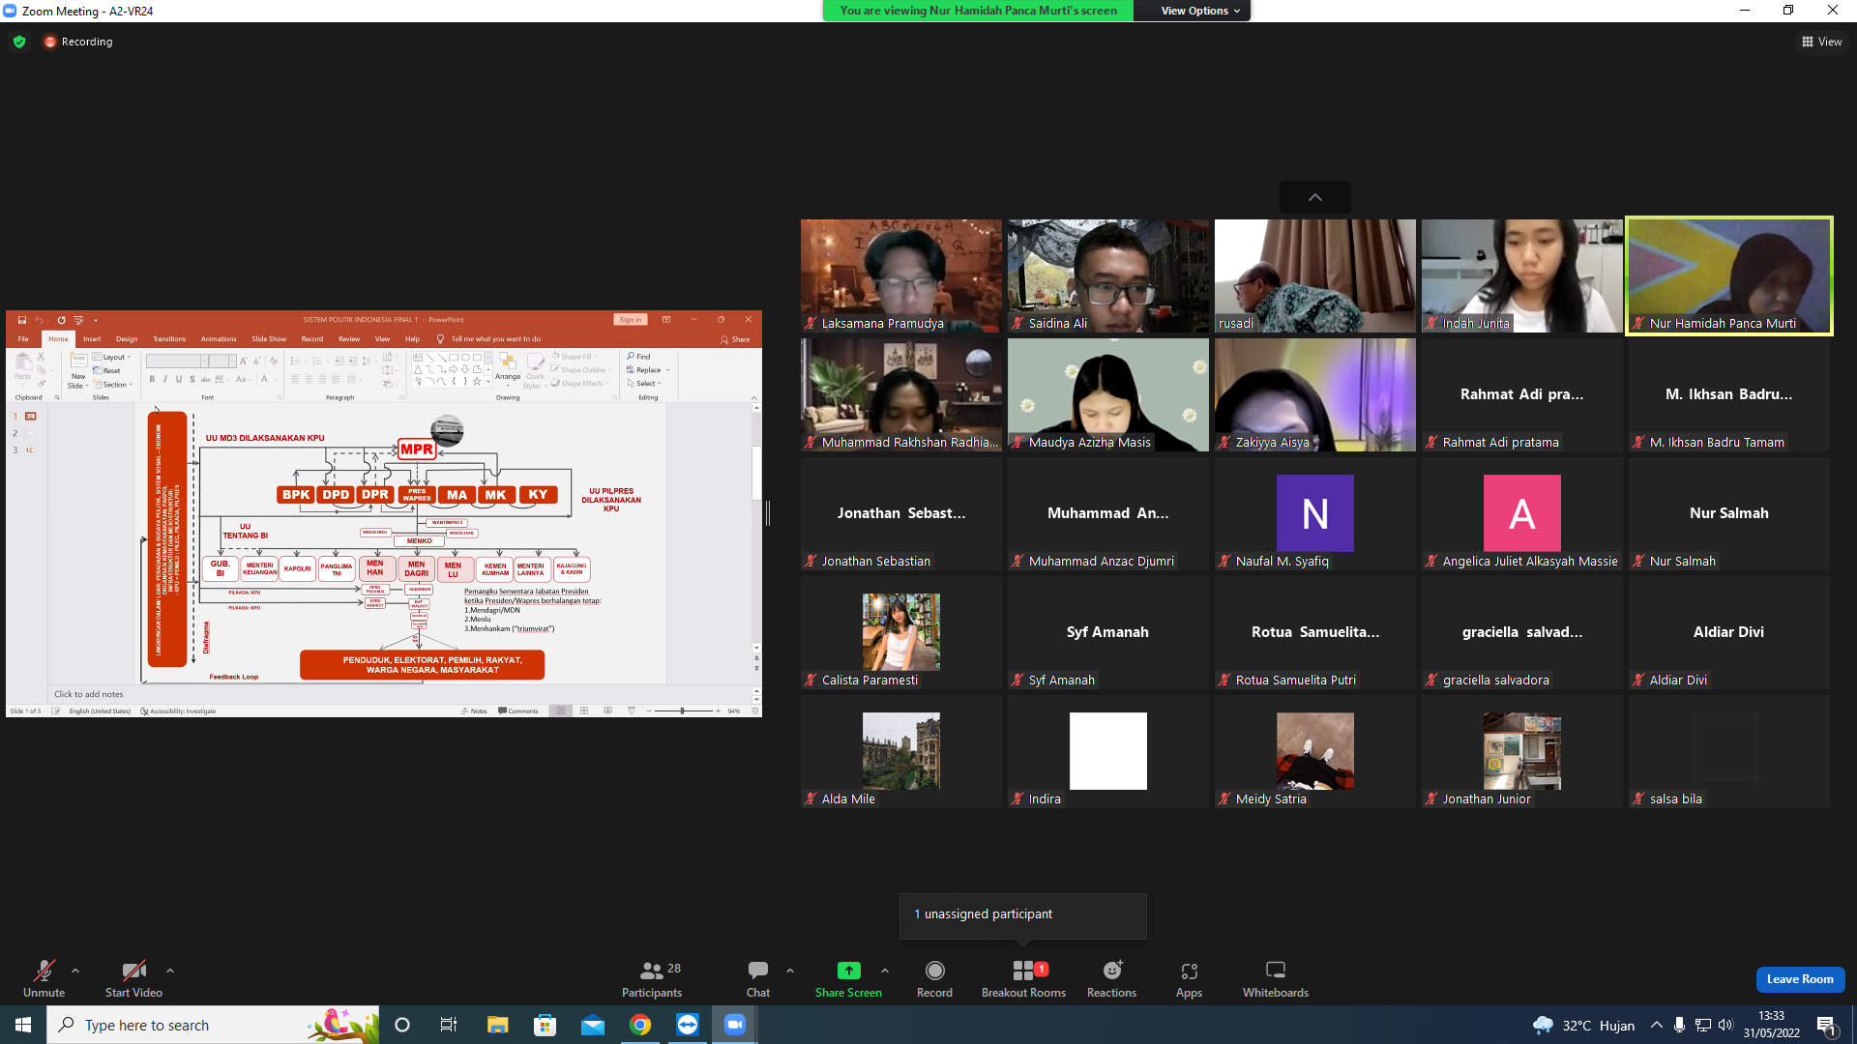The image size is (1857, 1044).
Task: Open the Chat panel
Action: 758,978
